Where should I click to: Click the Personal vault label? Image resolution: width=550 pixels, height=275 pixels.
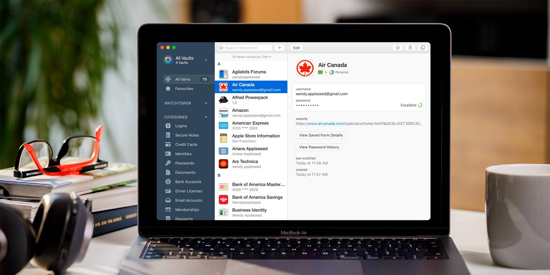pyautogui.click(x=341, y=72)
